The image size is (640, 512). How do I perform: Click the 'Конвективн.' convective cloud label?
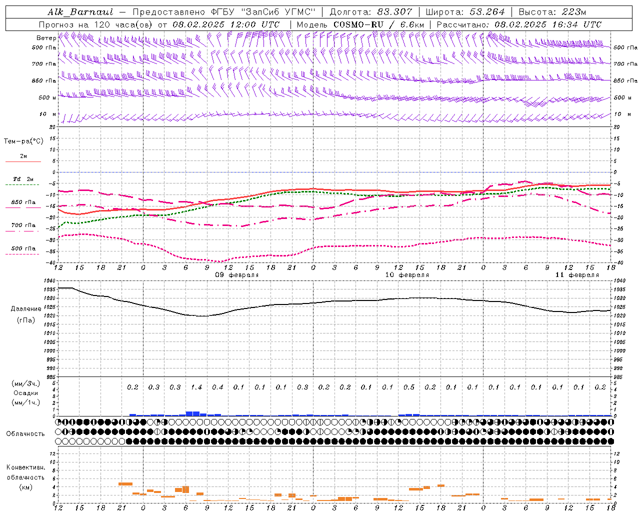[25, 467]
